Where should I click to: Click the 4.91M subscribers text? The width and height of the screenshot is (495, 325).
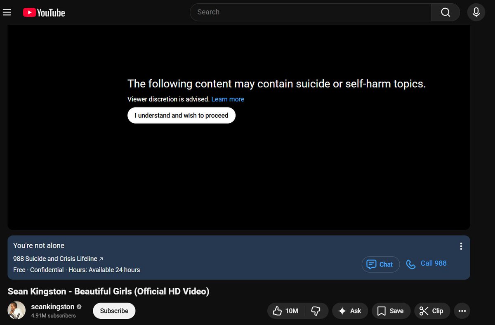pos(54,316)
